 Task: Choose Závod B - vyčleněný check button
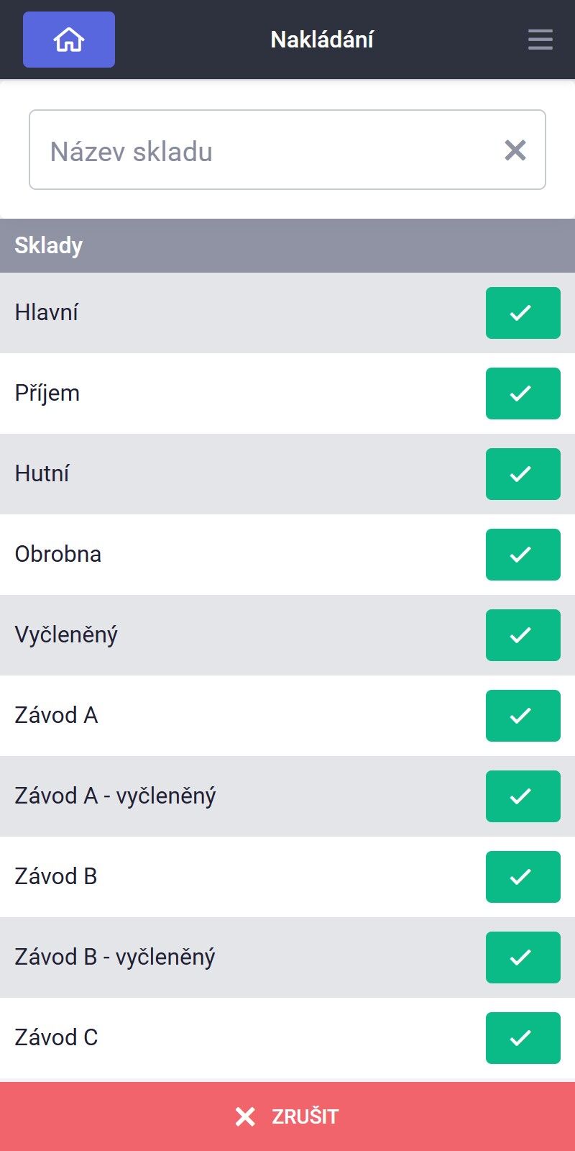pyautogui.click(x=523, y=957)
